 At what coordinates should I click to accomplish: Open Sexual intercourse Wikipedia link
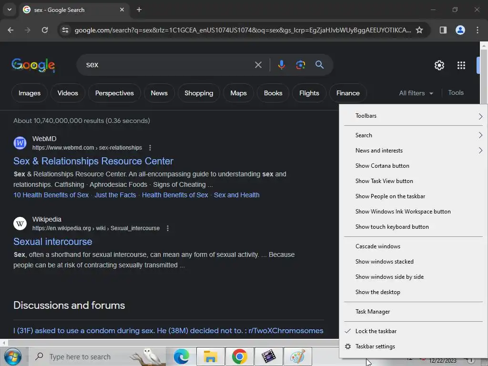52,242
